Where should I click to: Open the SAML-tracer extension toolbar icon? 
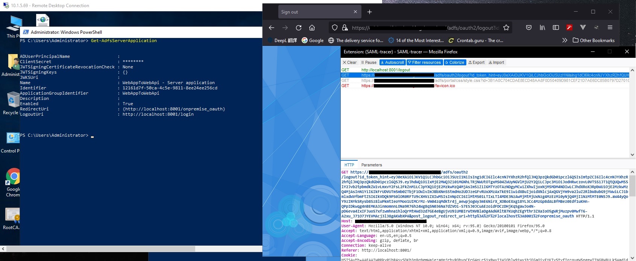pyautogui.click(x=597, y=27)
